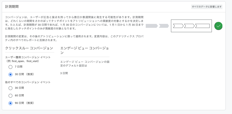232x114 pixels.
Task: Click the last outlined arrow inside the box
Action: [x=202, y=26]
